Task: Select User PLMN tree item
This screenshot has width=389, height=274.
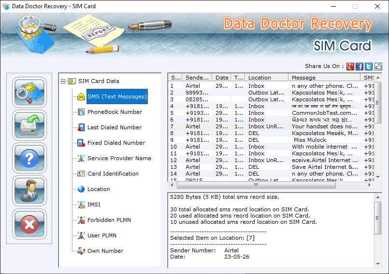Action: tap(101, 235)
